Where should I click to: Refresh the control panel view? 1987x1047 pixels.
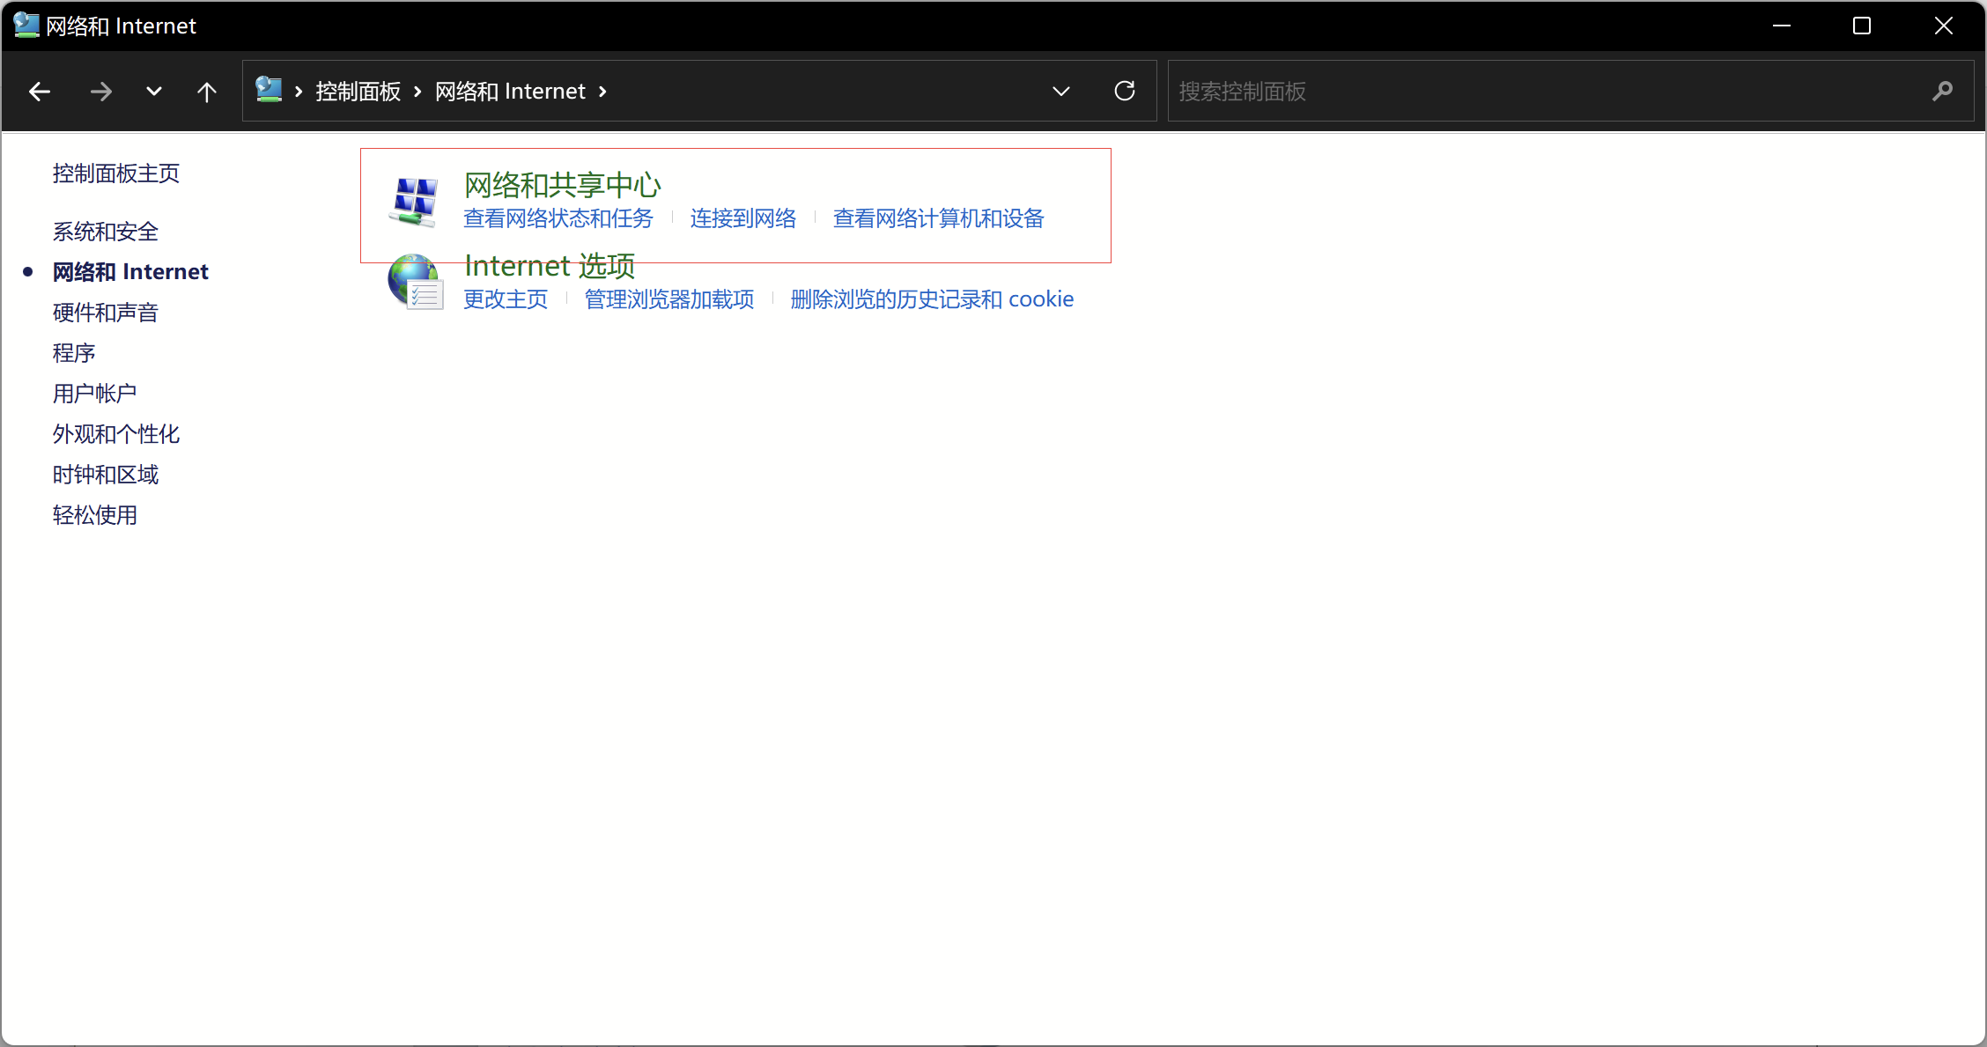[1125, 92]
